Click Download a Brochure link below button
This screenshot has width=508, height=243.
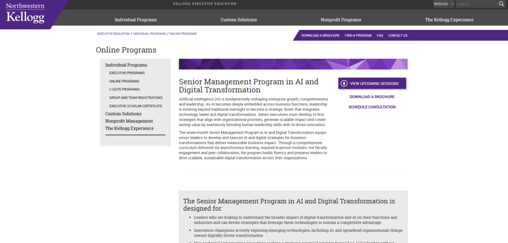[x=372, y=97]
